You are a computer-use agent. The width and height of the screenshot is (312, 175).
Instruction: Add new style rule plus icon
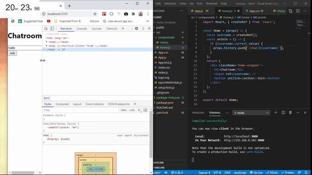point(139,110)
